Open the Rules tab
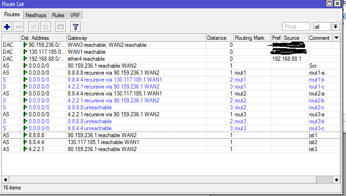The image size is (346, 196). 58,15
